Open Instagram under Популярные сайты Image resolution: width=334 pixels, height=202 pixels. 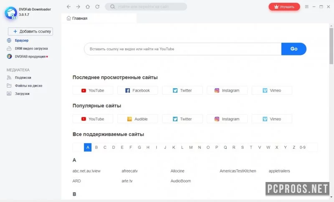(227, 119)
